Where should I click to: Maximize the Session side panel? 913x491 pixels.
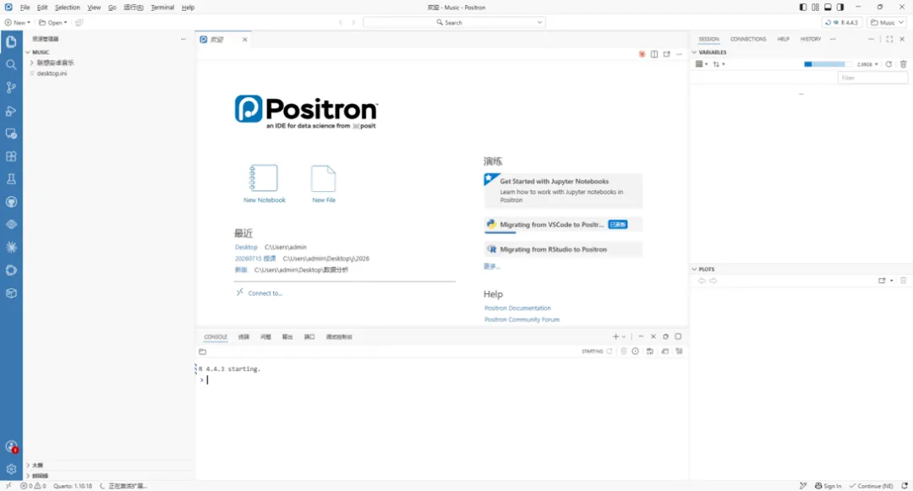pyautogui.click(x=889, y=39)
